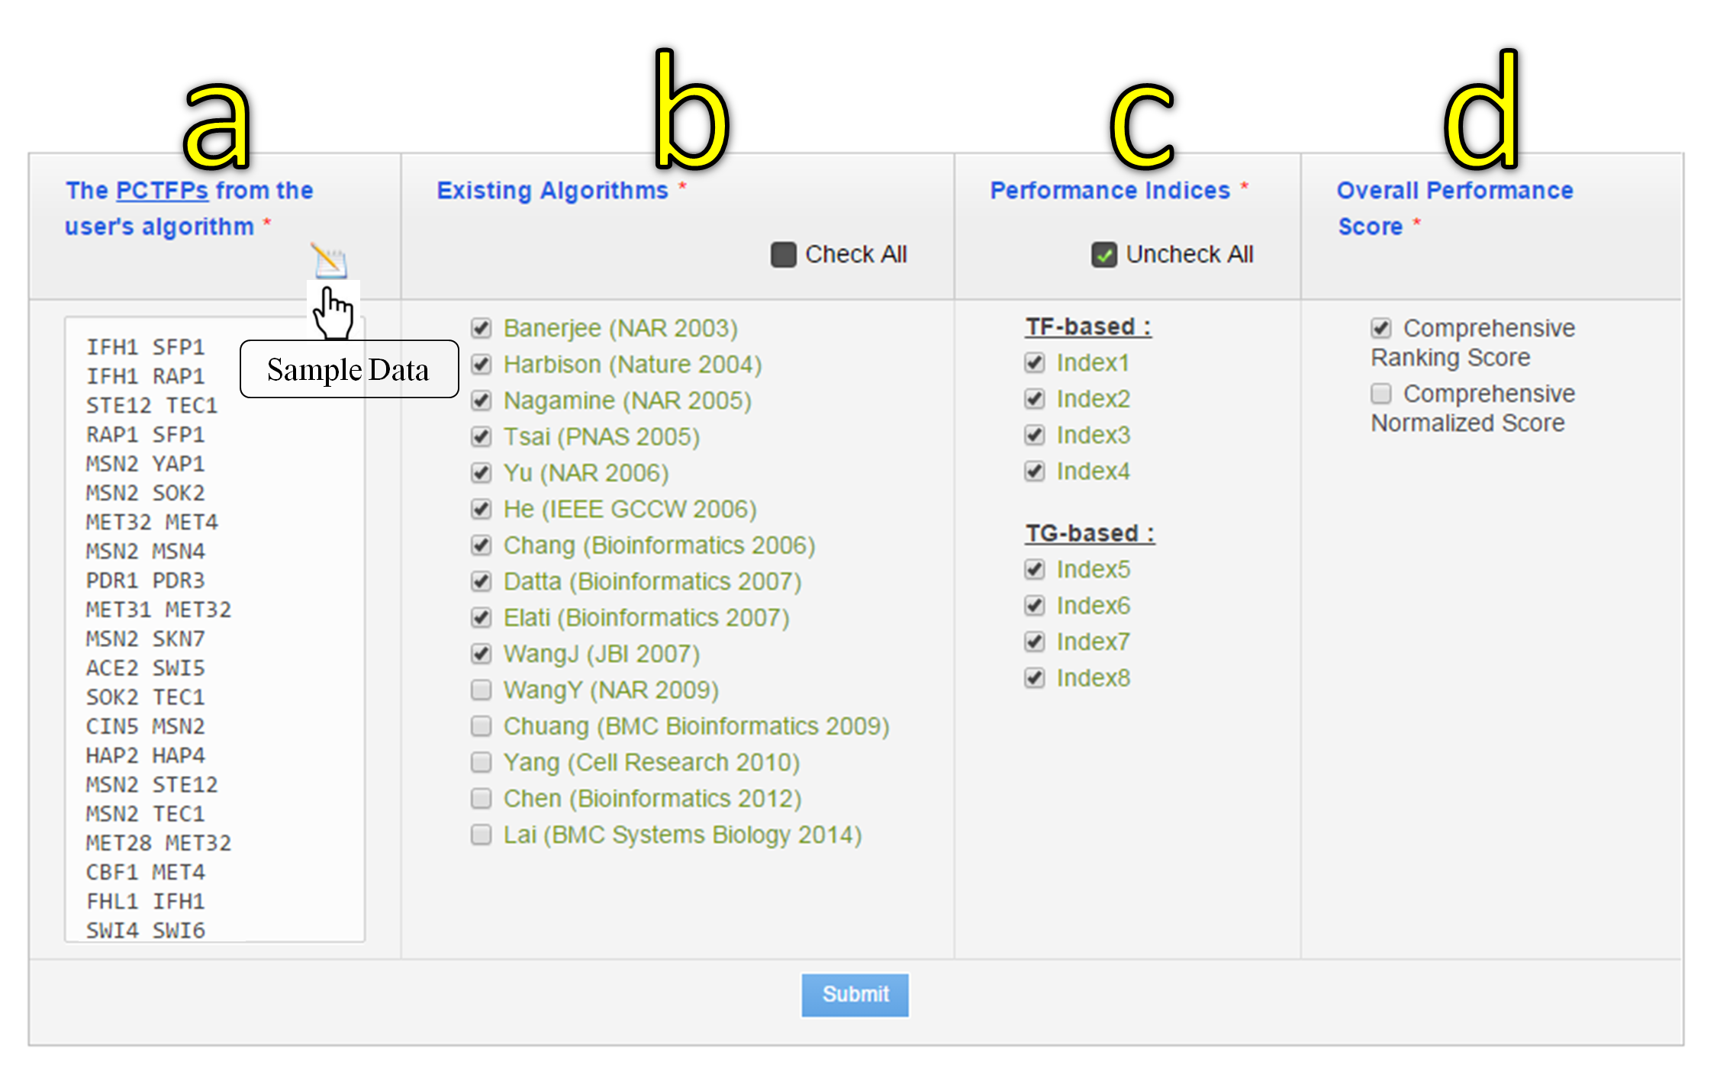Click the Check All checkbox for algorithms

click(x=783, y=255)
